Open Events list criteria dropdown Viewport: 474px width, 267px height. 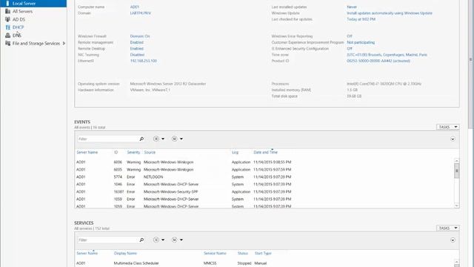158,139
